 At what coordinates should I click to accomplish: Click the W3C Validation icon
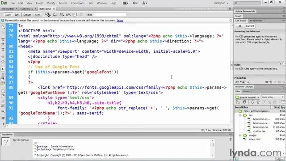pos(68,15)
